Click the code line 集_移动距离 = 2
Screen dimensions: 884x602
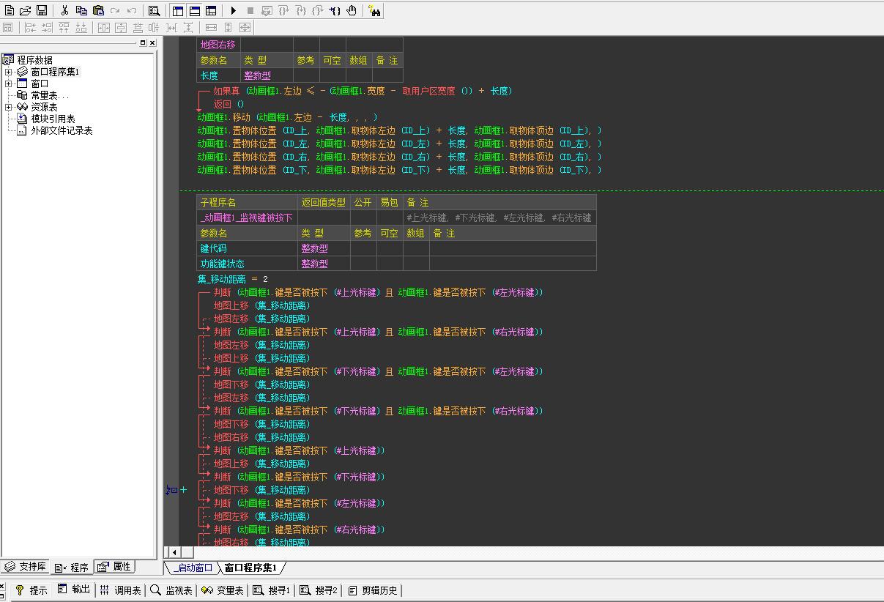click(233, 279)
